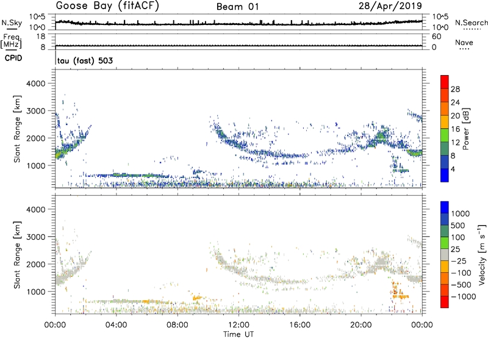Screen dimensions: 488x338
Task: Click the '60' tick on the Nave axis
Action: click(x=436, y=37)
